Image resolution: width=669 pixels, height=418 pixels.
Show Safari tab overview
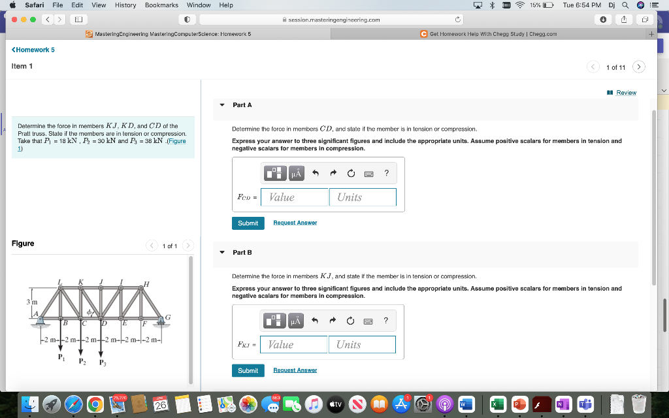pos(645,20)
